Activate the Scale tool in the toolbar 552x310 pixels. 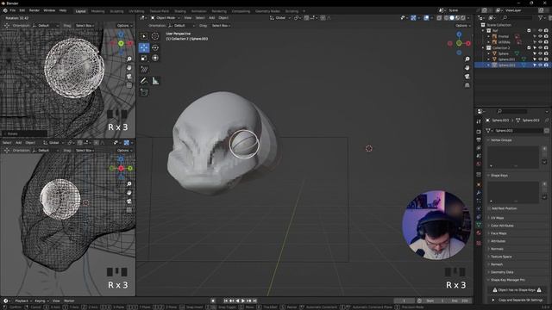tap(144, 58)
